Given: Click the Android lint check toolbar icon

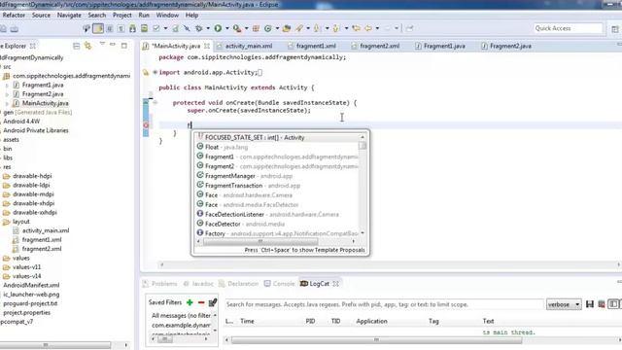Looking at the screenshot, I should 156,28.
